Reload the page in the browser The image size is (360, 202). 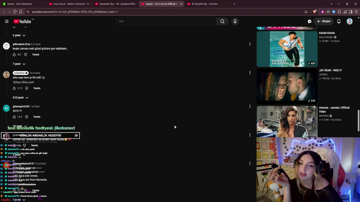point(15,12)
